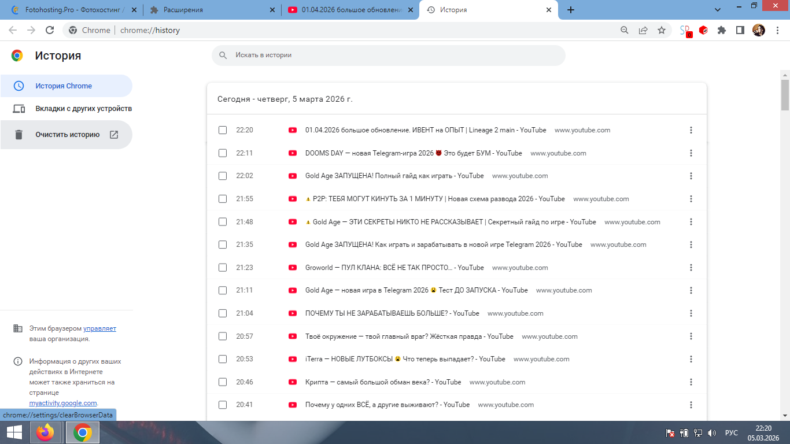
Task: Open the Action Center flag icon in the tray
Action: [670, 432]
